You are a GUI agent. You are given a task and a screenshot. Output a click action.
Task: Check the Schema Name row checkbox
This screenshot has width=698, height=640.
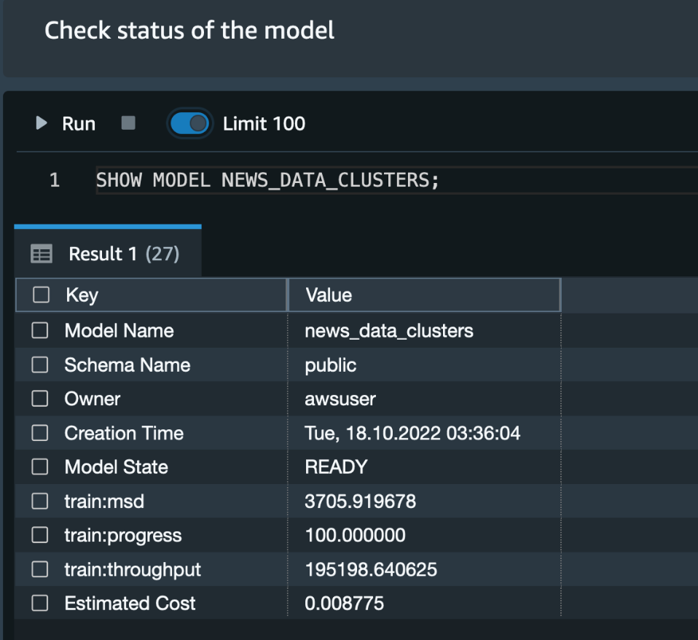pyautogui.click(x=40, y=364)
